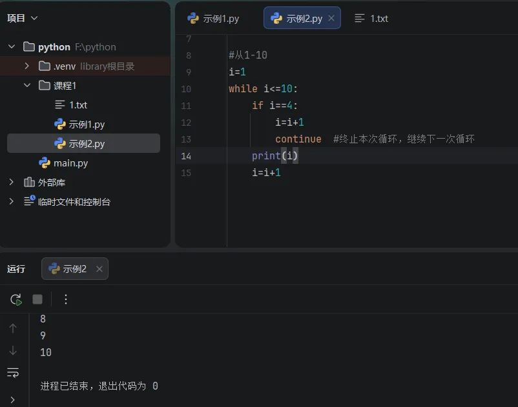The image size is (518, 407).
Task: Click the #从1-10 comment
Action: (x=248, y=55)
